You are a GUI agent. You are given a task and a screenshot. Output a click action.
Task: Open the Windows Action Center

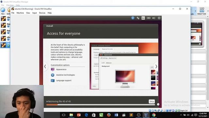coord(196,115)
